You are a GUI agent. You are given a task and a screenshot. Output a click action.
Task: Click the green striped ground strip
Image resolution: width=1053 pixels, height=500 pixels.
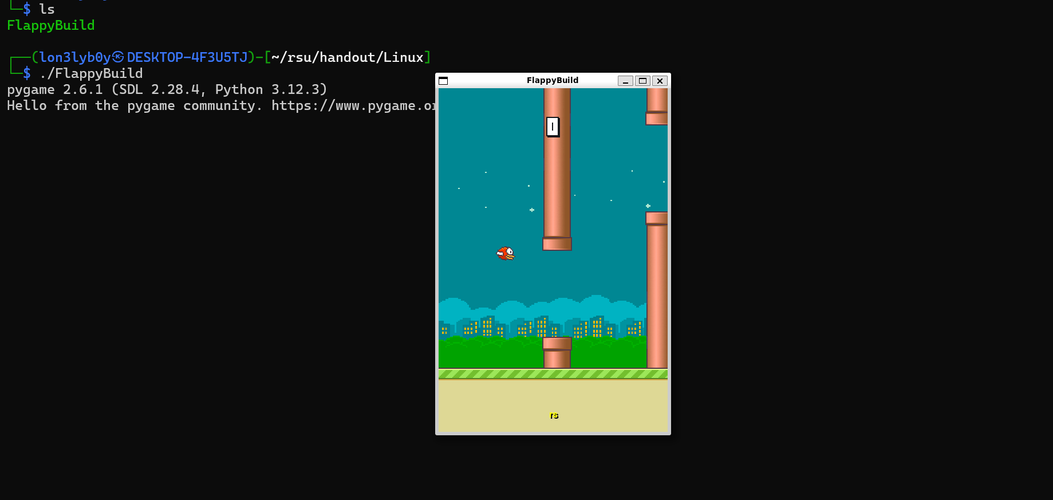pos(553,374)
